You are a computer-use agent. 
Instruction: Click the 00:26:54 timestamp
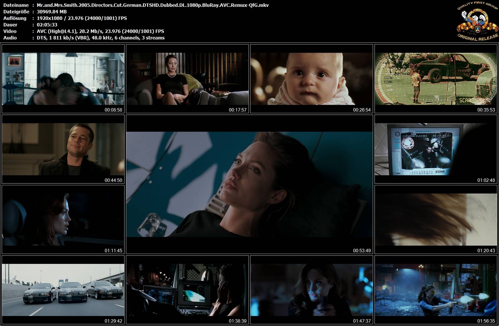coord(362,110)
